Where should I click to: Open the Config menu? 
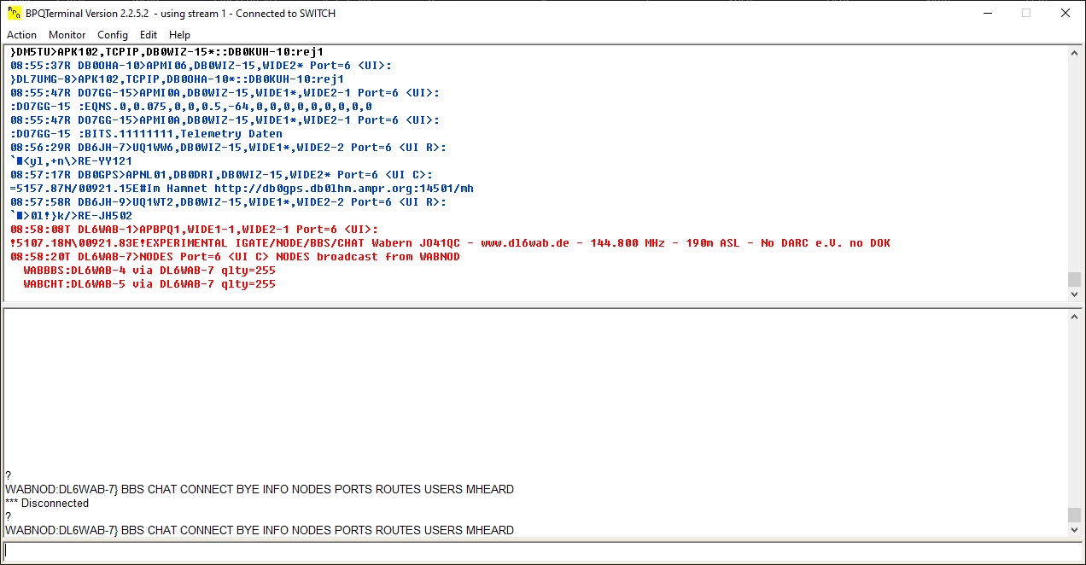click(x=113, y=35)
